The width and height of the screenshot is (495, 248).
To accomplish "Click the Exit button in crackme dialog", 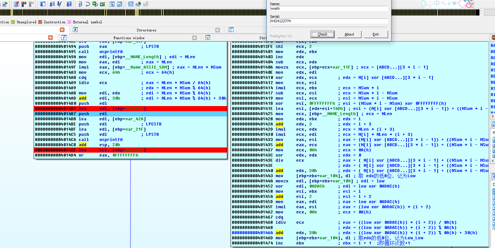I will click(376, 34).
